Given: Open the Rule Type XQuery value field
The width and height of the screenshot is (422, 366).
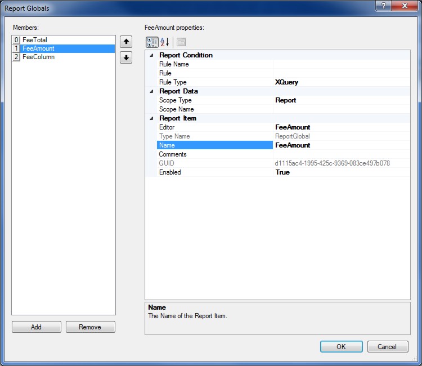Looking at the screenshot, I should (341, 82).
